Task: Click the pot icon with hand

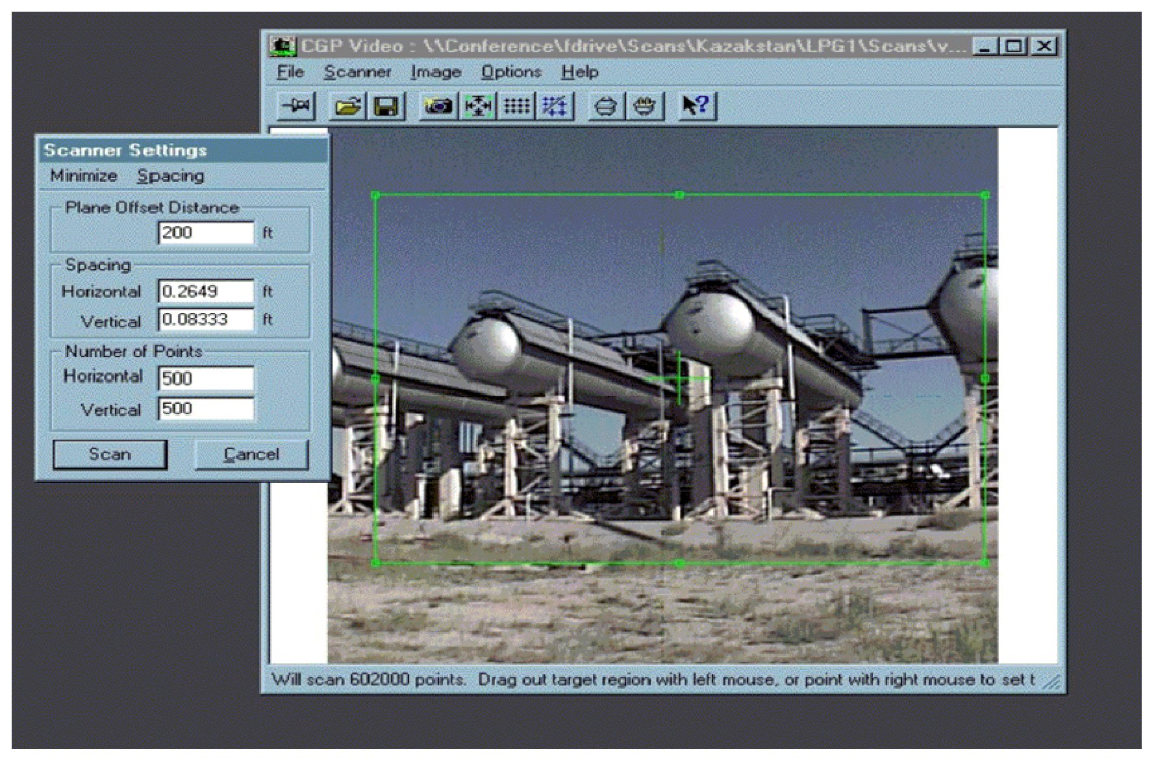Action: 645,106
